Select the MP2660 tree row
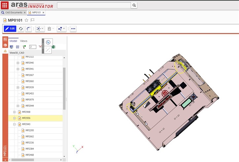Image resolution: width=239 pixels, height=162 pixels. click(x=35, y=81)
